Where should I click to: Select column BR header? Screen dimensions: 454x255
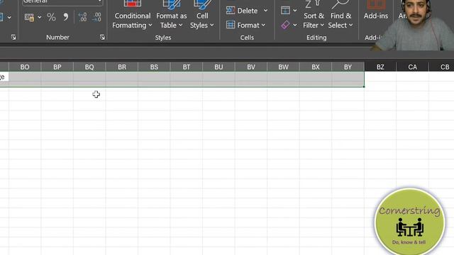click(x=122, y=67)
